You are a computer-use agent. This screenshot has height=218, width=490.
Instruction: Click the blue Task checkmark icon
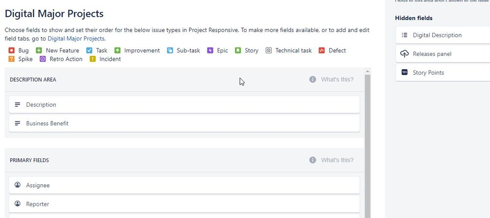[x=89, y=50]
